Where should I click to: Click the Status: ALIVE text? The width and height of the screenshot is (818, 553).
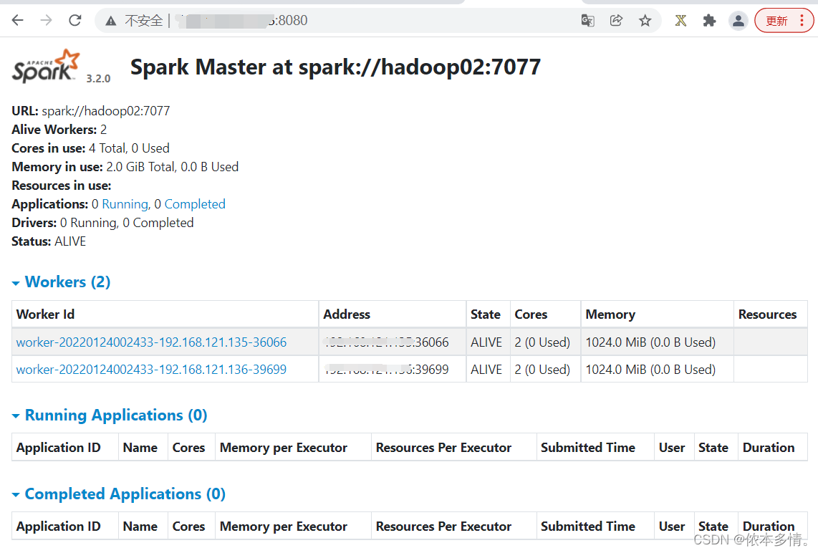(x=49, y=241)
